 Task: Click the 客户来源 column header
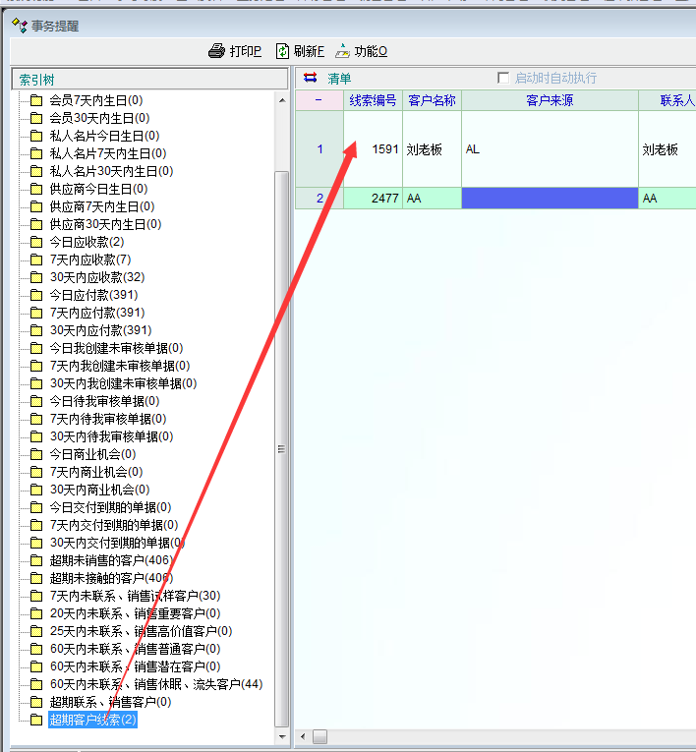tap(550, 100)
